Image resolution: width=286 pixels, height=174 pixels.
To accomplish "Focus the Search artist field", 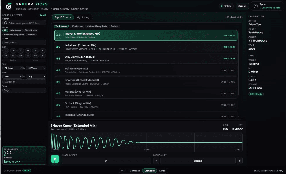I will coord(24,42).
